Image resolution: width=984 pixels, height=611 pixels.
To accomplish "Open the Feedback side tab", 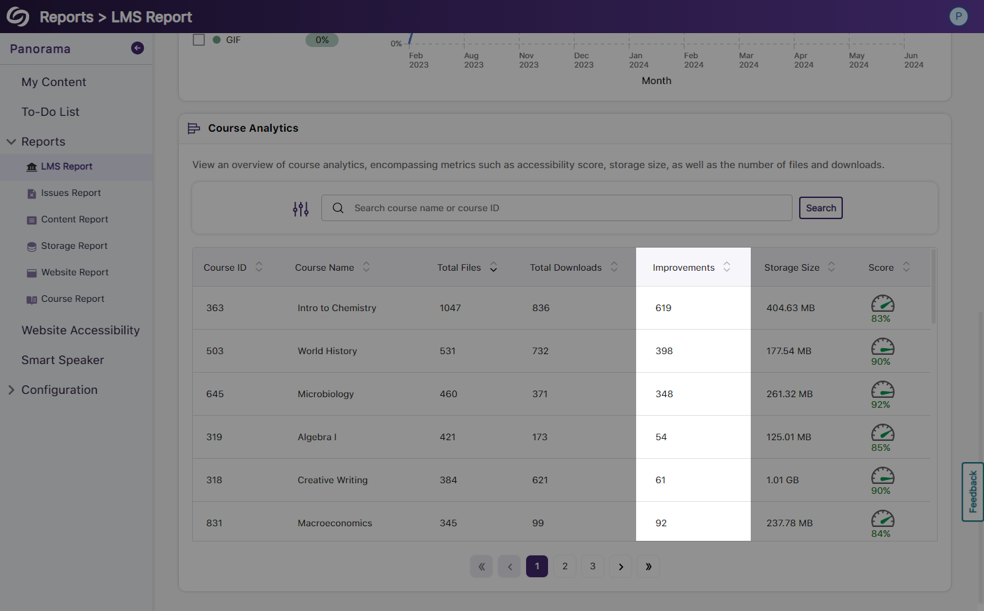I will (x=972, y=492).
